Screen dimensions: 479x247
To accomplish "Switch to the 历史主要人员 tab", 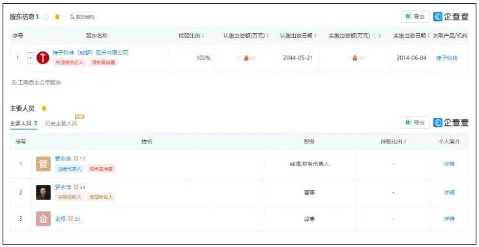I will 61,123.
